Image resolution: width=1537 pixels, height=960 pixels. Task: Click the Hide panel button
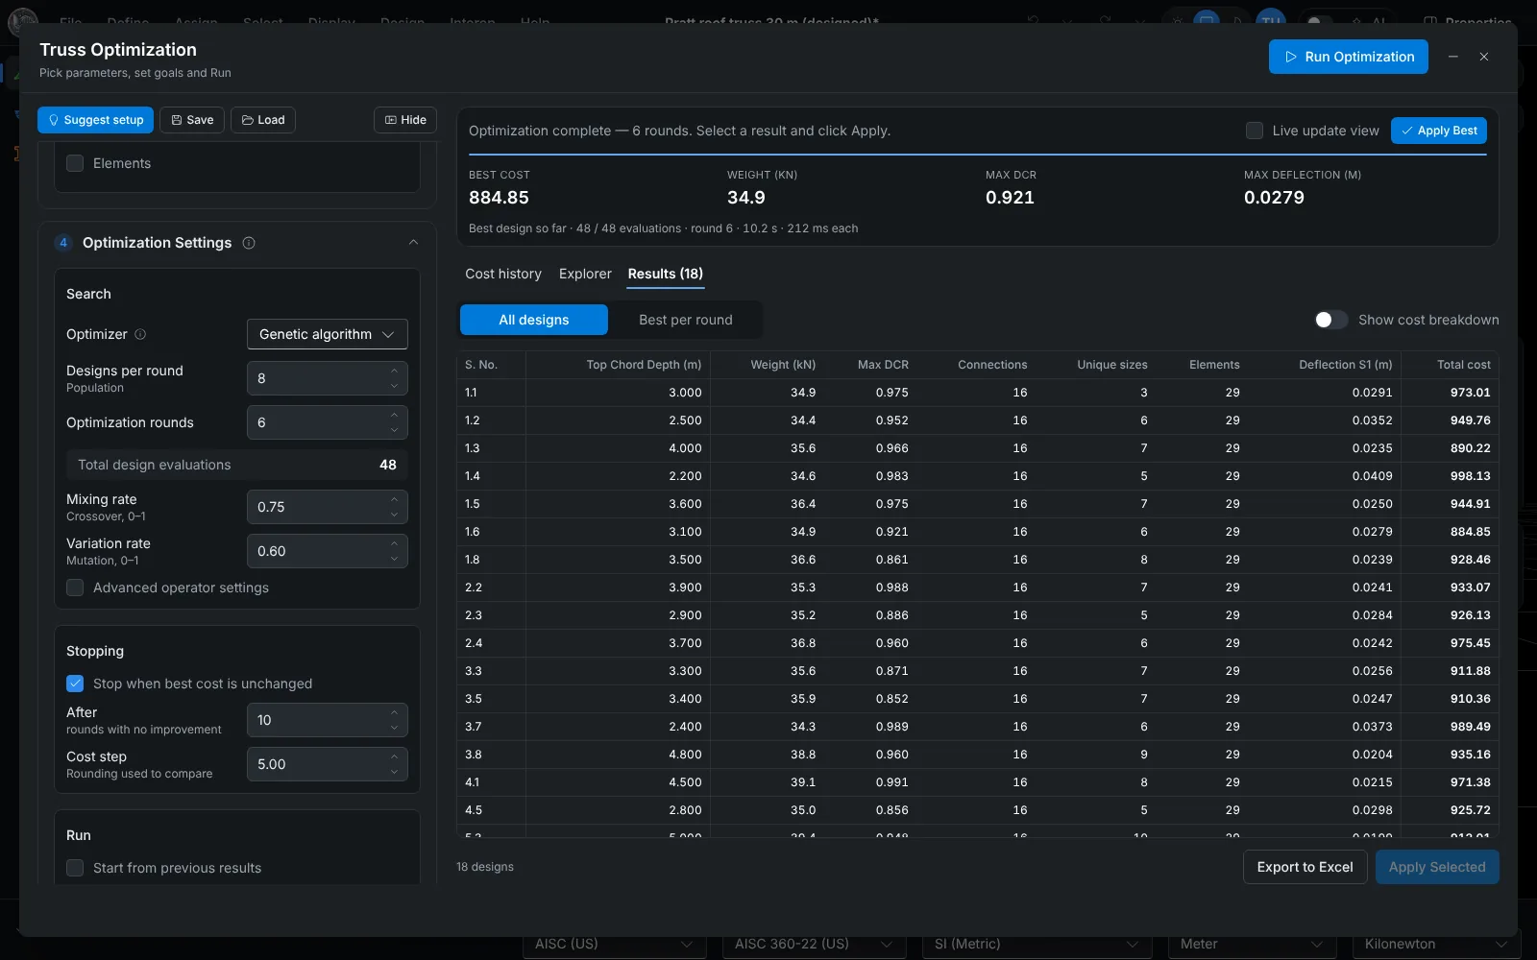[x=405, y=120]
